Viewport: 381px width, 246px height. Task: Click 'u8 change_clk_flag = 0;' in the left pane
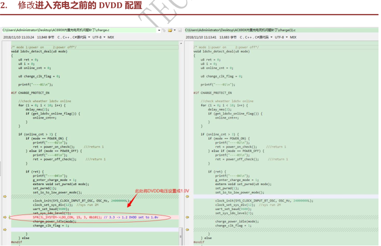(39, 76)
